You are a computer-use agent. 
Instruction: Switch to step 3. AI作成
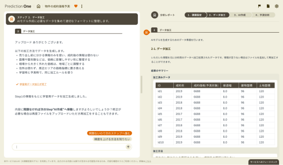pyautogui.click(x=240, y=15)
